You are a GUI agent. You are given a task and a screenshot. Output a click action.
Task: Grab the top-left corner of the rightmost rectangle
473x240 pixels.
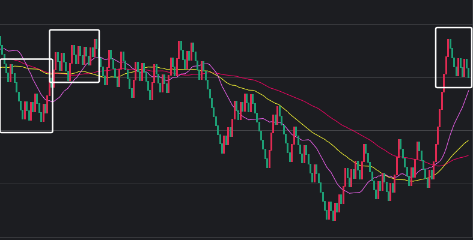click(x=436, y=28)
